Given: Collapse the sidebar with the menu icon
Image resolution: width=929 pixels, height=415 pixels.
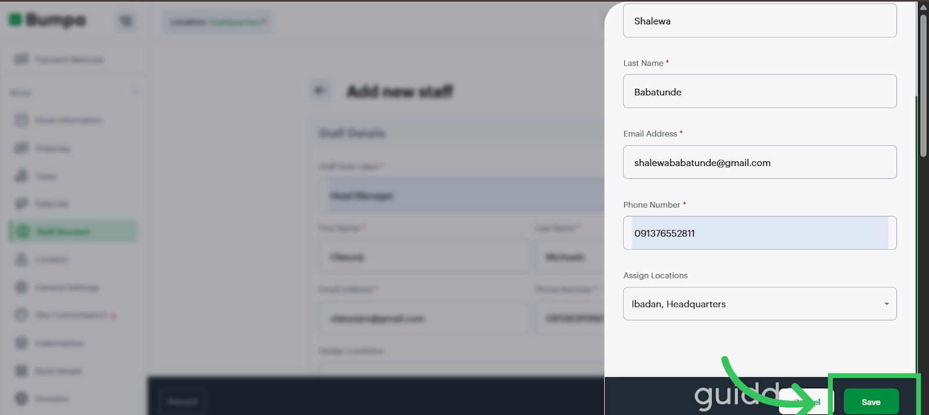Looking at the screenshot, I should click(x=126, y=21).
